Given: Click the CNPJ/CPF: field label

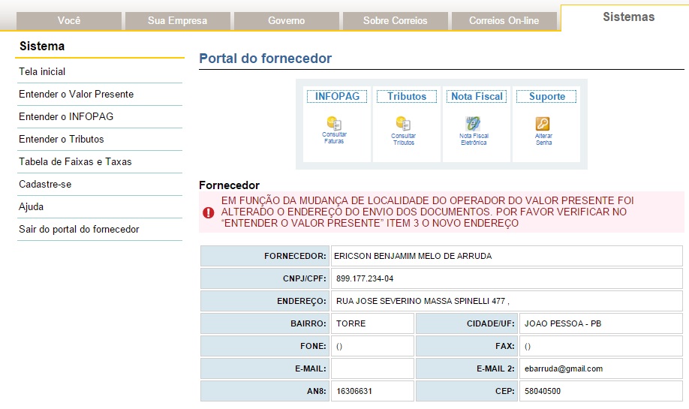Looking at the screenshot, I should point(305,278).
